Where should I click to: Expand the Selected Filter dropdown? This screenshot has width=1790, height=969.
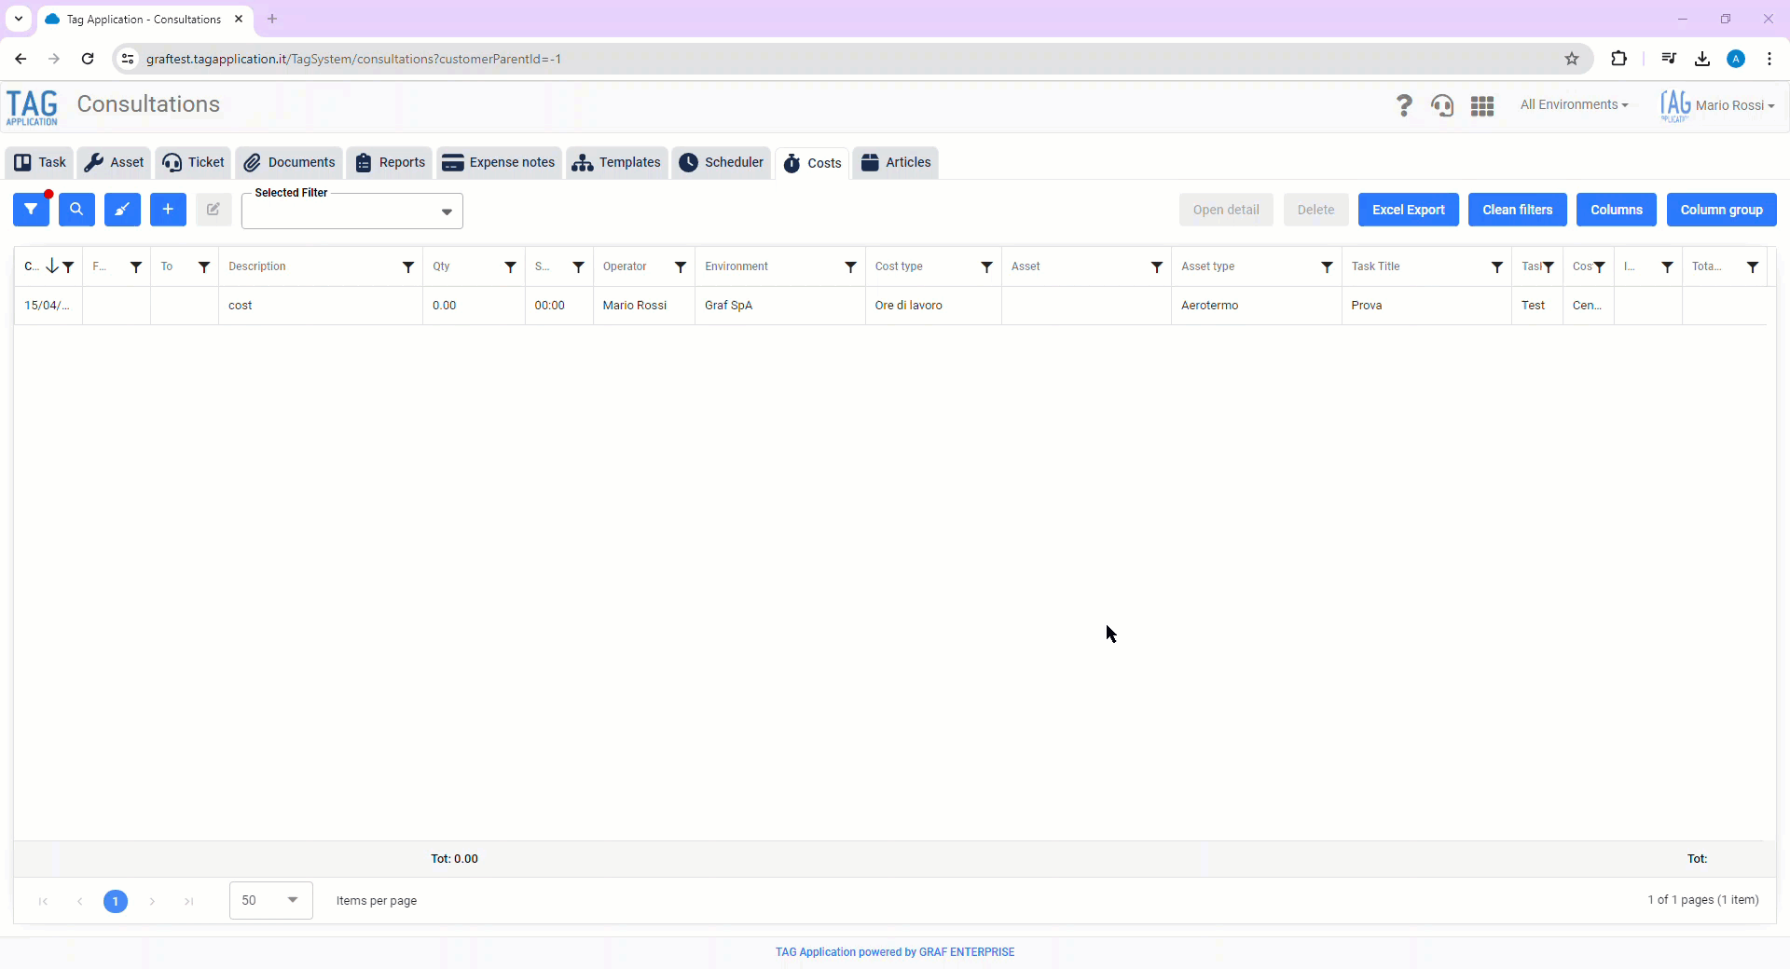[x=447, y=212]
